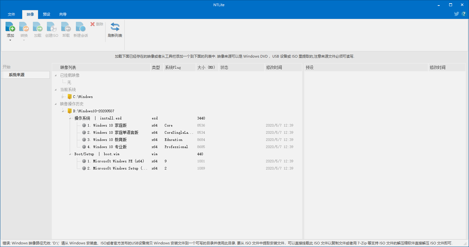
Task: Click the boot.wim size 440
Action: pos(200,154)
